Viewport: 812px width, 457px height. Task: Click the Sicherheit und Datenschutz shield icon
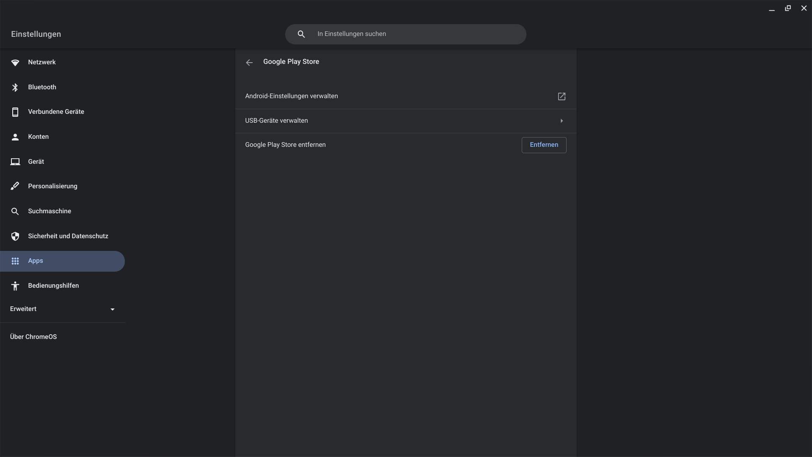point(15,236)
